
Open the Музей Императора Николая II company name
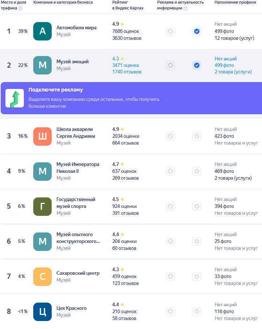(78, 167)
